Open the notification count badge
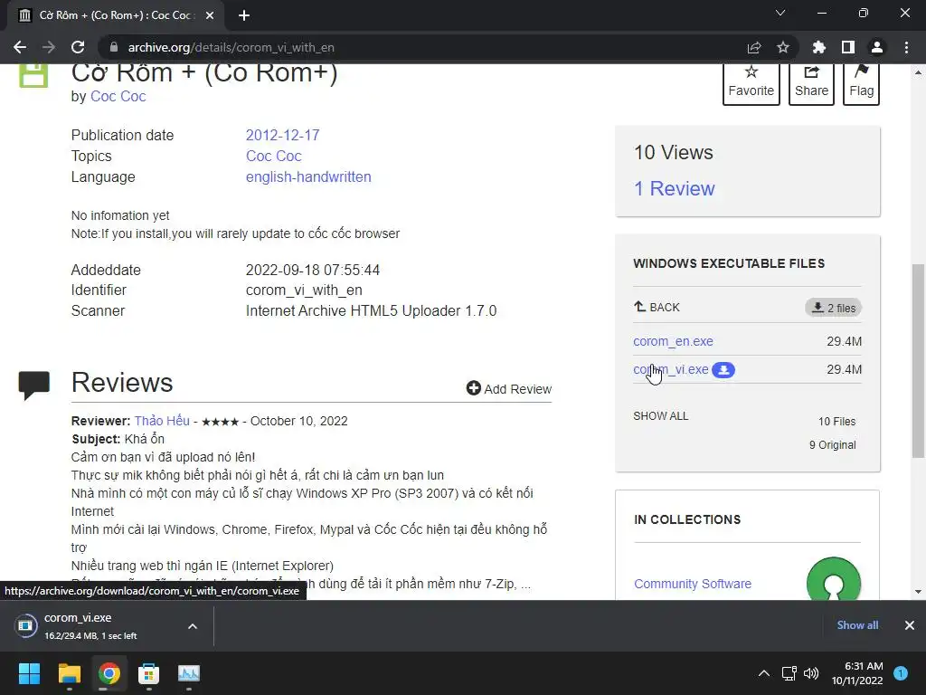926x695 pixels. click(x=901, y=672)
